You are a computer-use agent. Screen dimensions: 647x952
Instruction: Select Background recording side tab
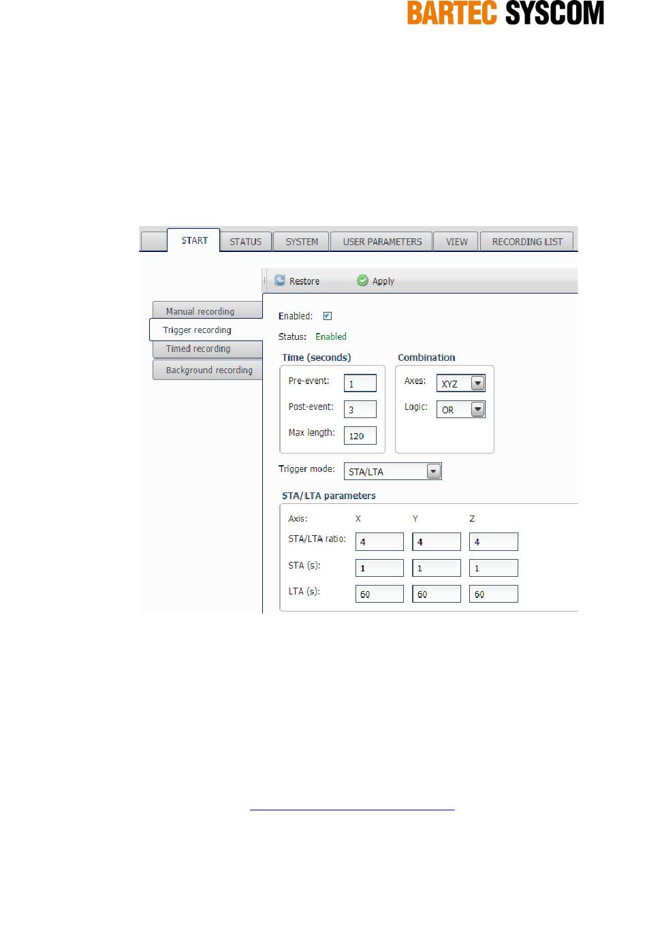[x=208, y=370]
